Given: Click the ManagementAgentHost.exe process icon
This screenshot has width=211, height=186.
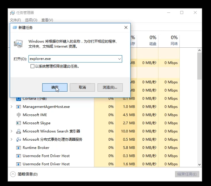Looking at the screenshot, I should click(19, 107).
